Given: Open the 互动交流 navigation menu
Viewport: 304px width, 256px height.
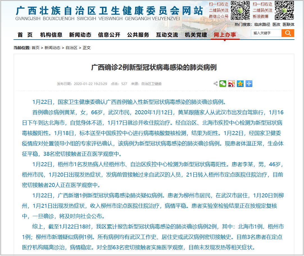Looking at the screenshot, I should tap(167, 35).
